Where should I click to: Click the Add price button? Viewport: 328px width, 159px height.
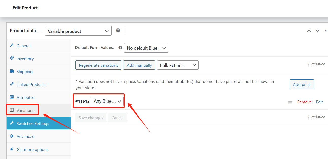coord(302,84)
